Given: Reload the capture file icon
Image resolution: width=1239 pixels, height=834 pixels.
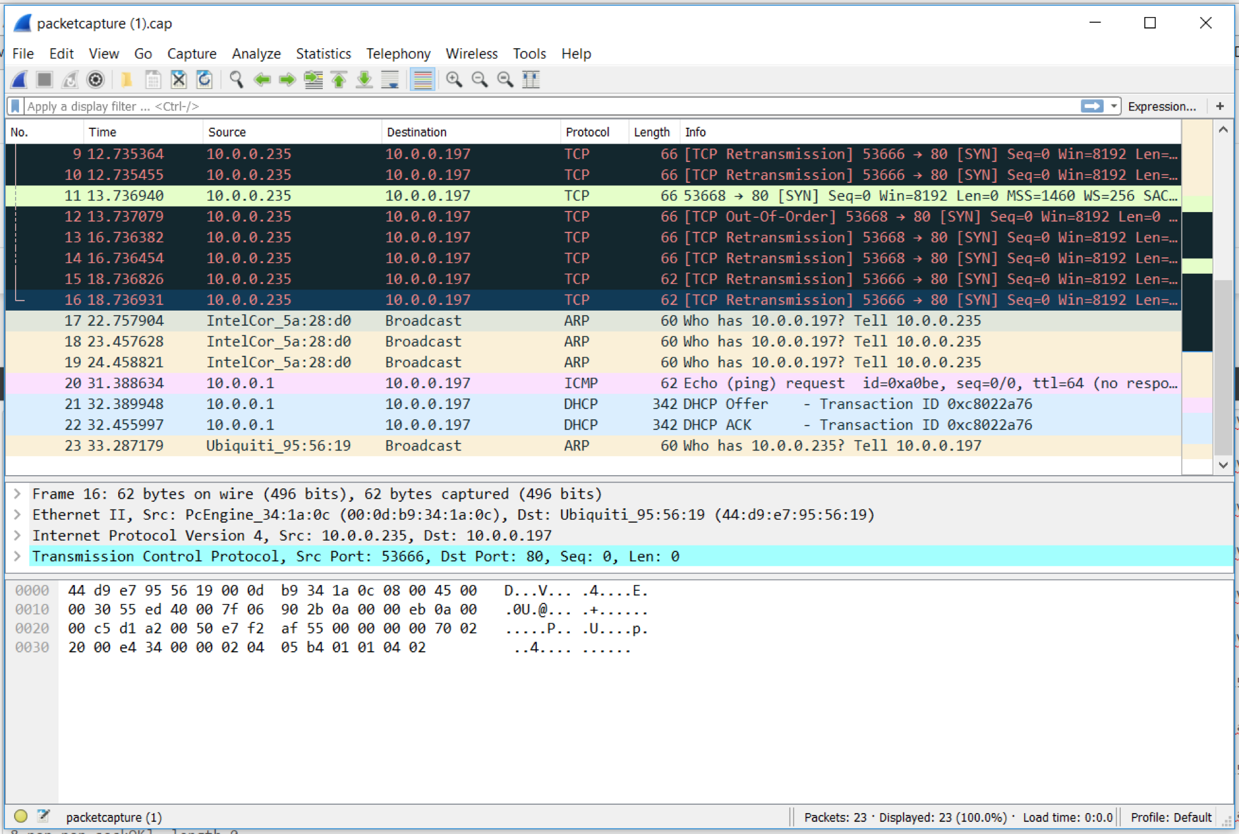Looking at the screenshot, I should [x=204, y=79].
